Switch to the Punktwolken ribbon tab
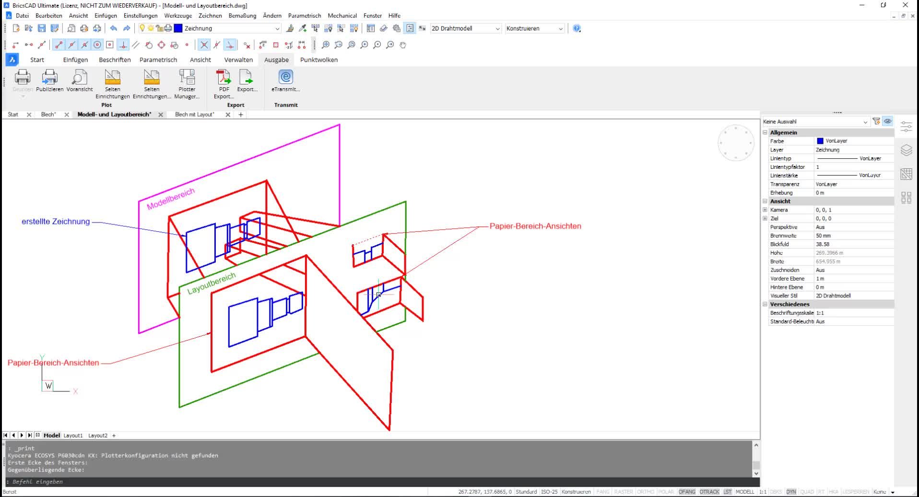919x497 pixels. pyautogui.click(x=319, y=59)
